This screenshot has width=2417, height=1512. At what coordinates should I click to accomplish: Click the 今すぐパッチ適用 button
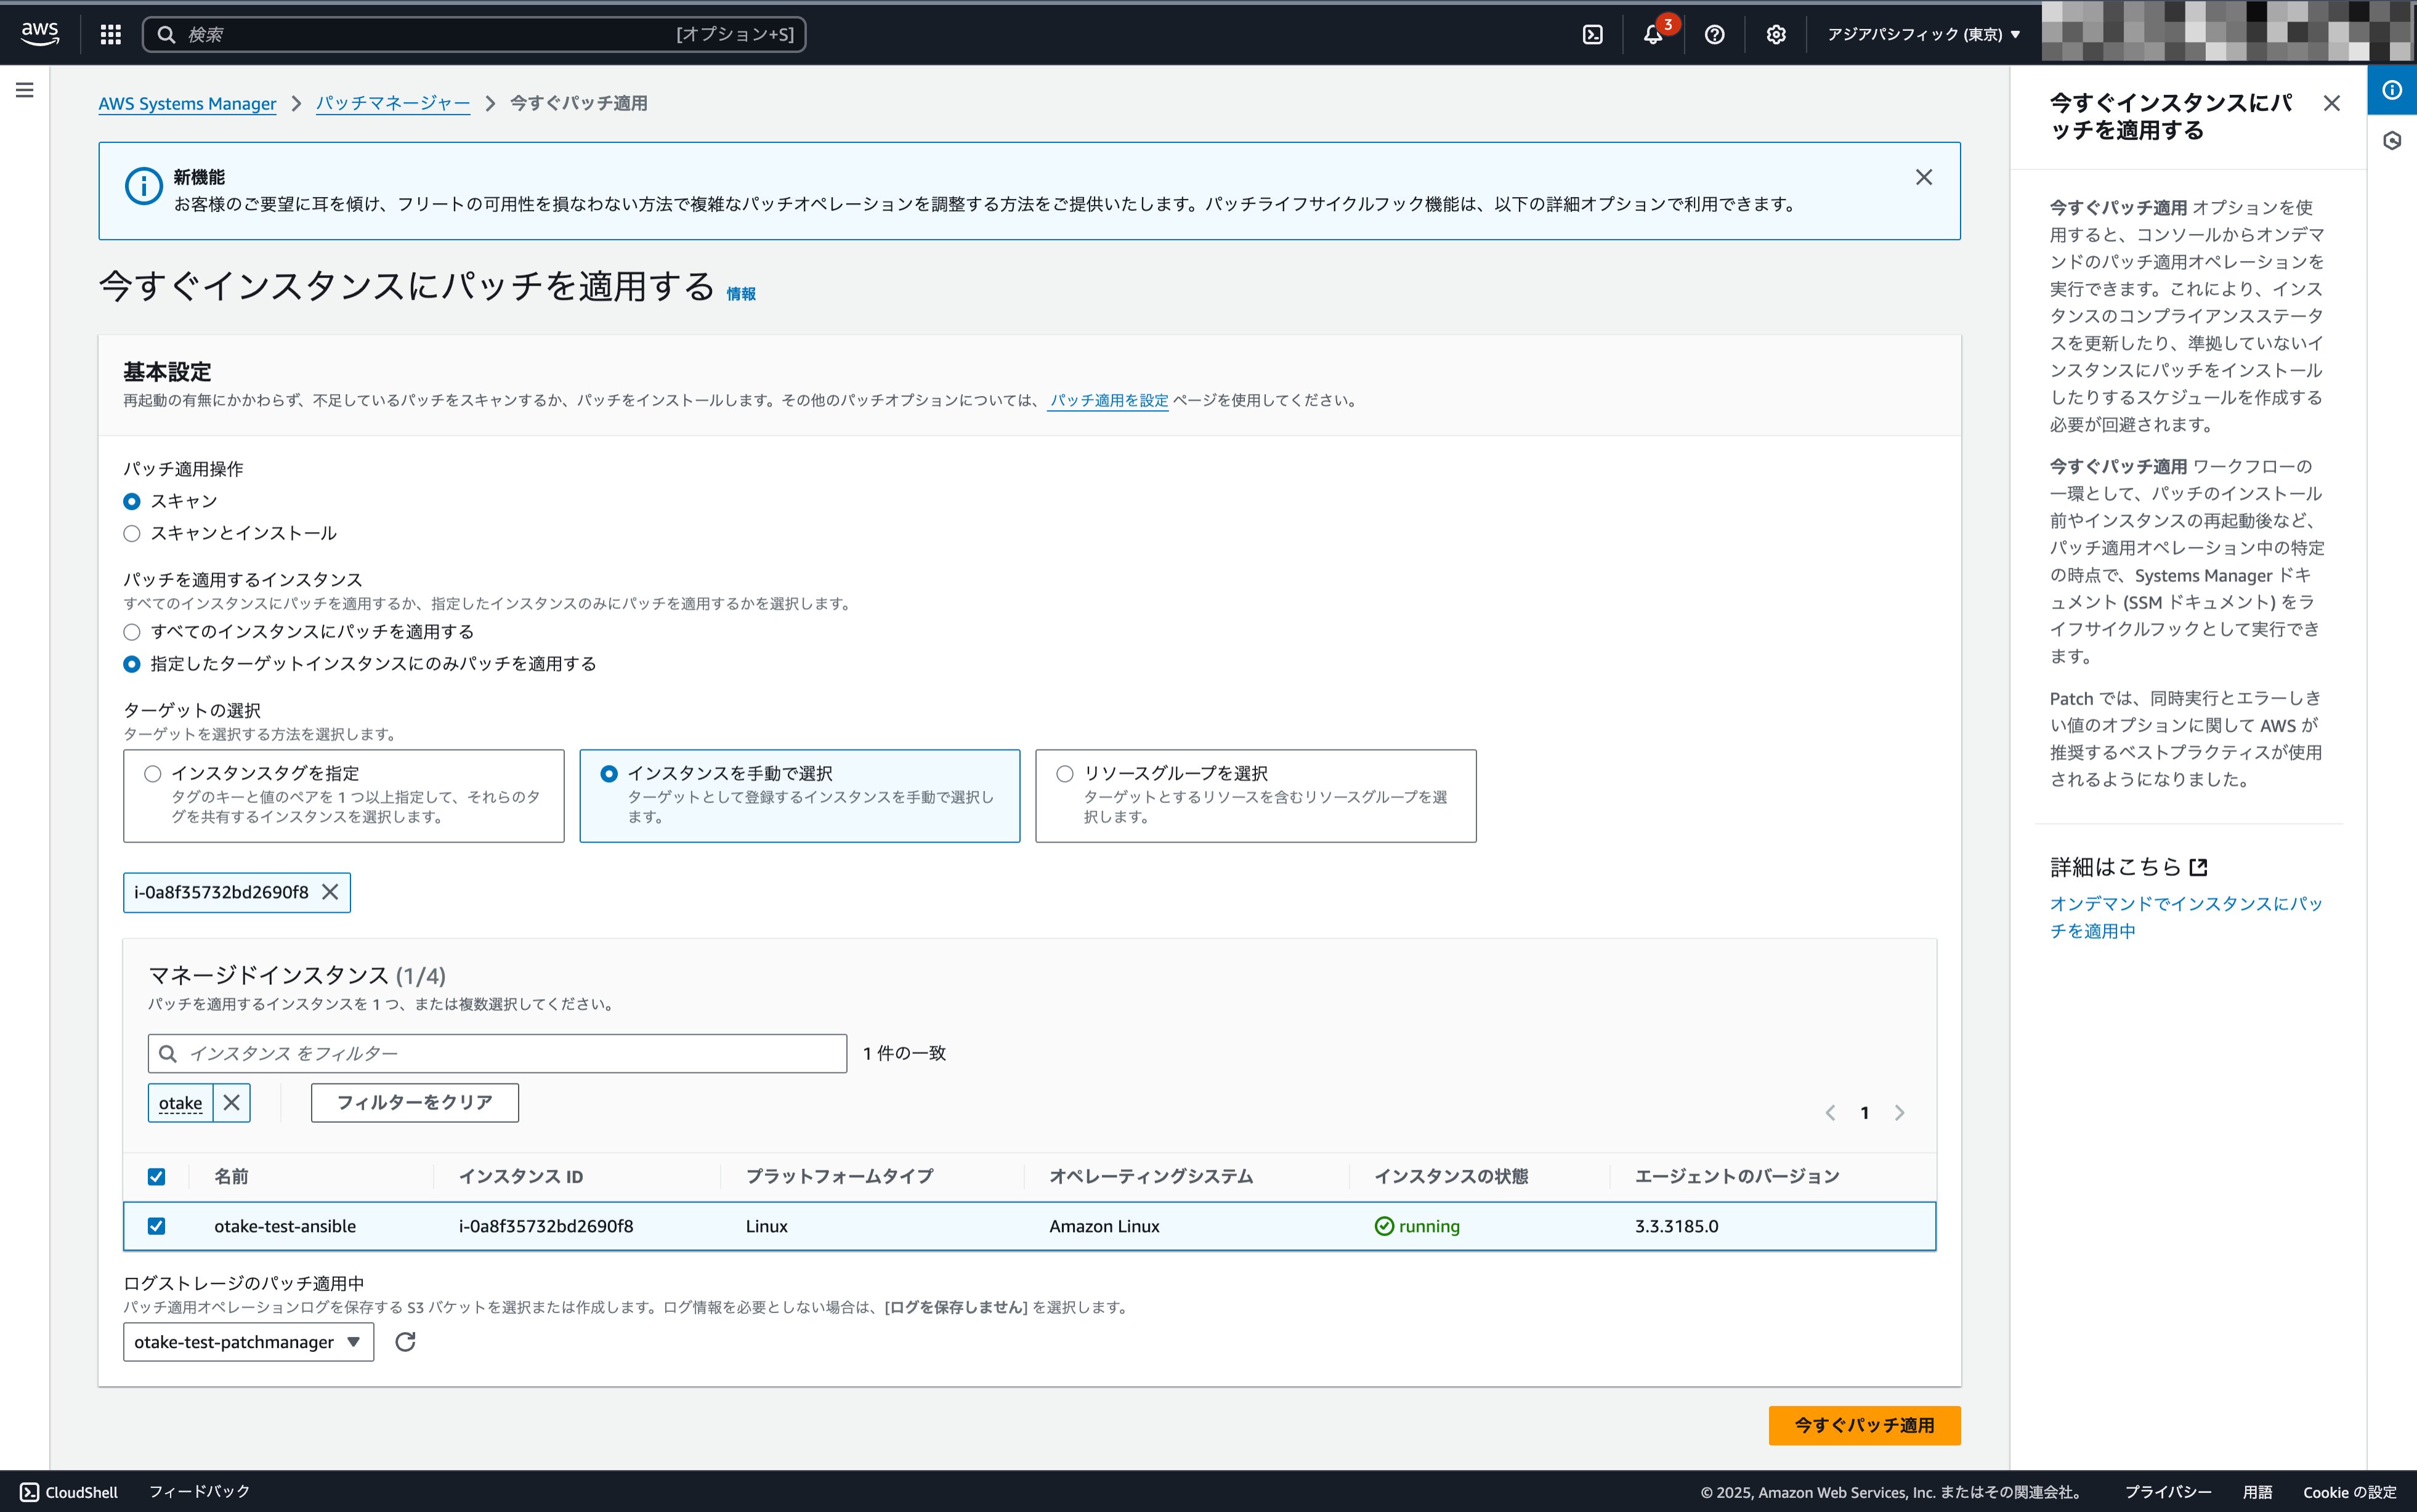[1863, 1425]
